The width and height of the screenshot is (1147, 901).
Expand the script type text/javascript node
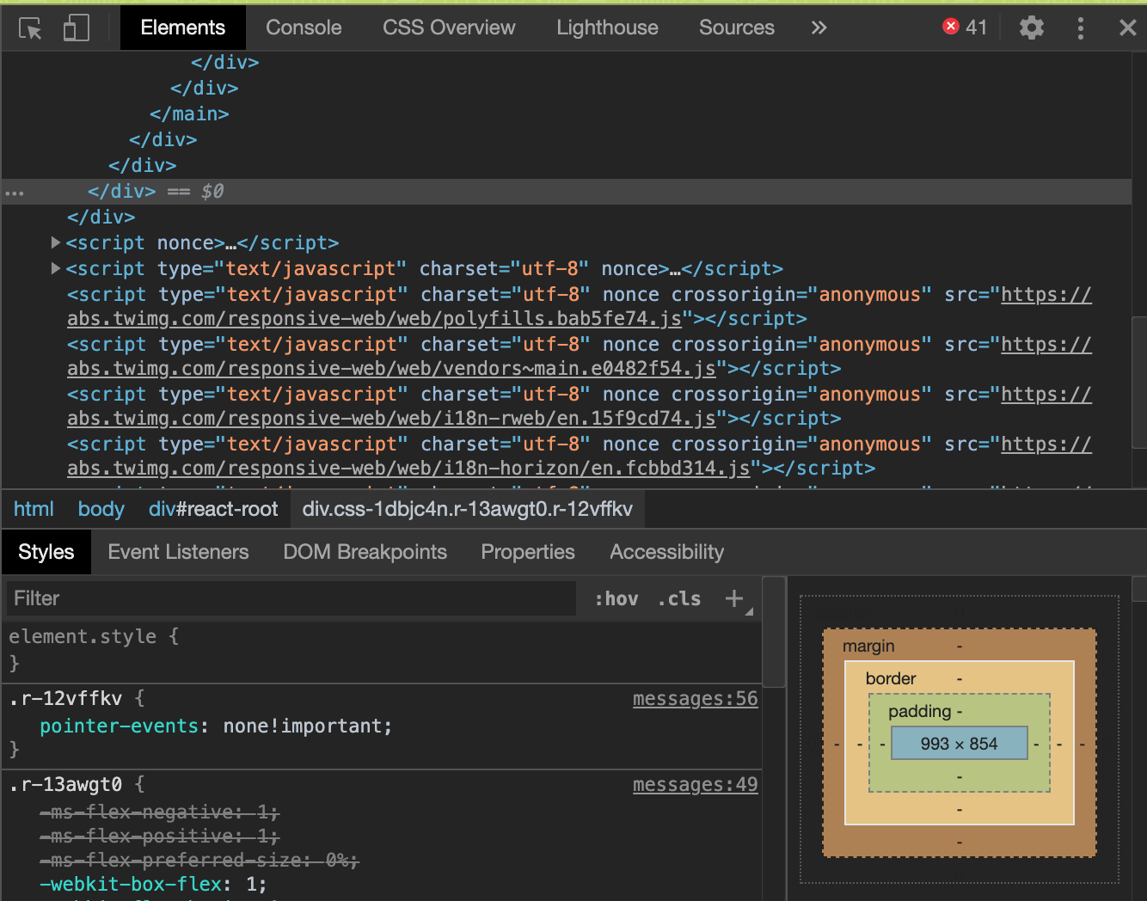click(56, 269)
